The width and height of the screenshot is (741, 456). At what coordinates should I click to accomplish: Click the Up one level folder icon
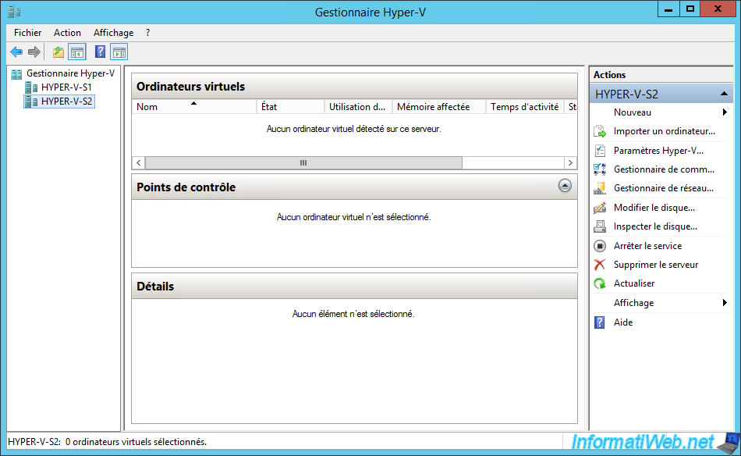pos(58,52)
